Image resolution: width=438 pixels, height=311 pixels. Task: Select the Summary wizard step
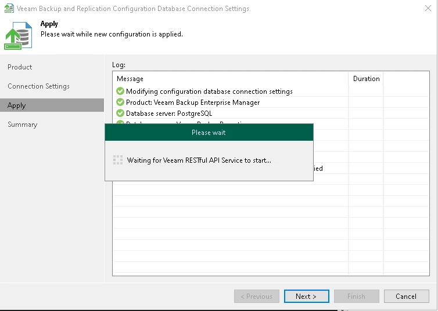(x=22, y=125)
